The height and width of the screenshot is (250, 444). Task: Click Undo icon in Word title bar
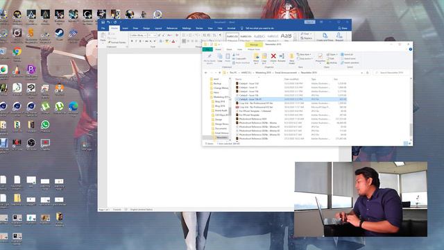pos(108,22)
